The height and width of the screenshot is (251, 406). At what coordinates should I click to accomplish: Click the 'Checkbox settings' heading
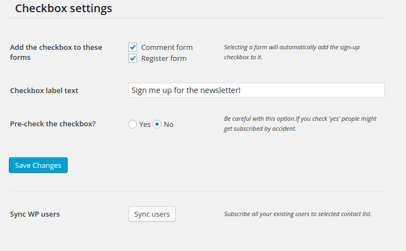pos(63,9)
